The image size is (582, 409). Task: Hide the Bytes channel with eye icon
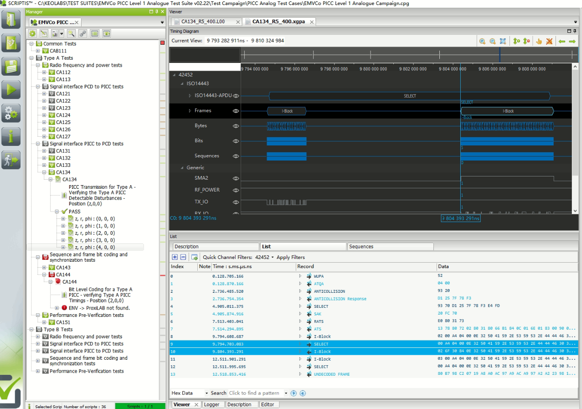tap(236, 126)
